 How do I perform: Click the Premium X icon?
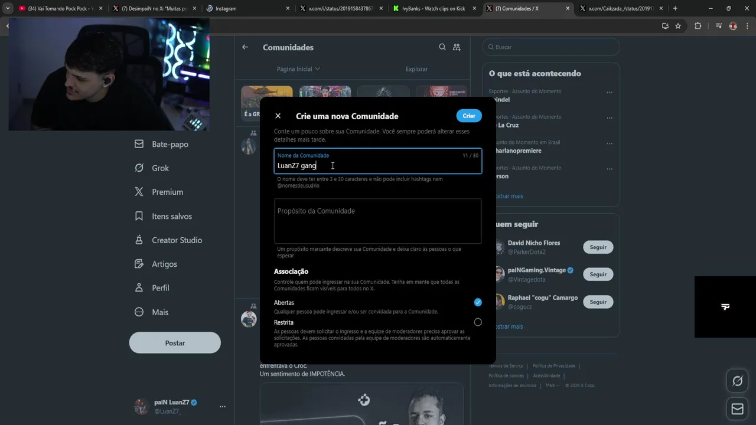(139, 192)
